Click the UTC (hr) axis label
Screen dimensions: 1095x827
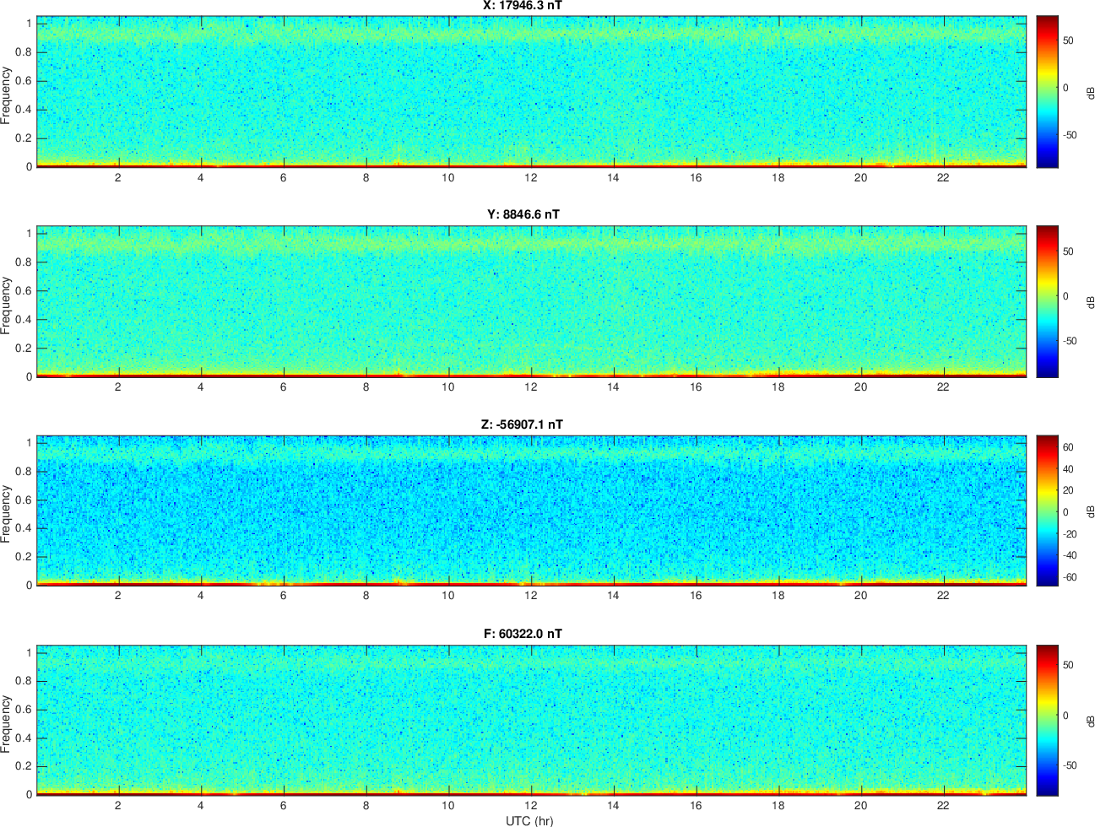(x=529, y=820)
